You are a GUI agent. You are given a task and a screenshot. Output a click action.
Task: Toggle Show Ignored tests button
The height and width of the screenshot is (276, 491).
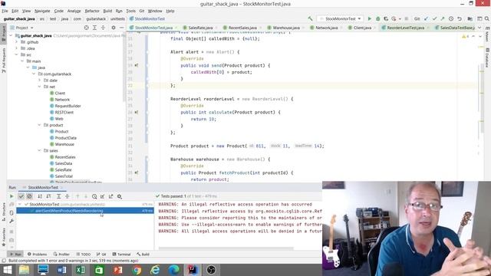click(29, 196)
